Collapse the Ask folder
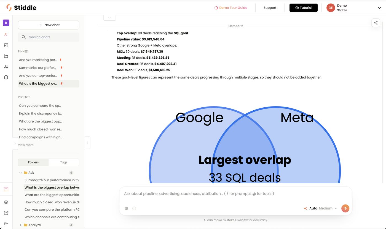The height and width of the screenshot is (229, 386). click(20, 173)
